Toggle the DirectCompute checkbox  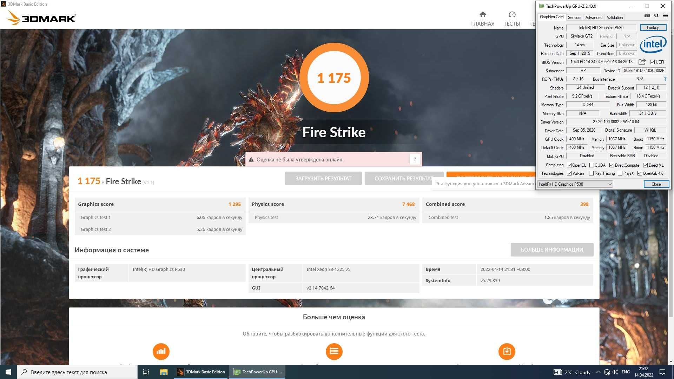pos(612,165)
